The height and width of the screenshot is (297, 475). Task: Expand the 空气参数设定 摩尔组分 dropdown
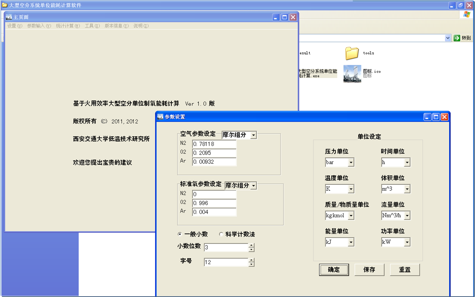pyautogui.click(x=253, y=135)
